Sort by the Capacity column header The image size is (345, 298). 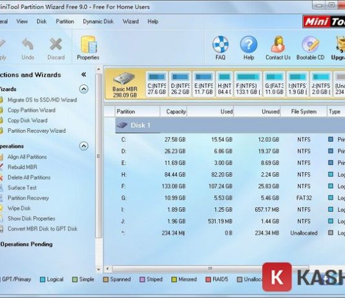tap(173, 112)
